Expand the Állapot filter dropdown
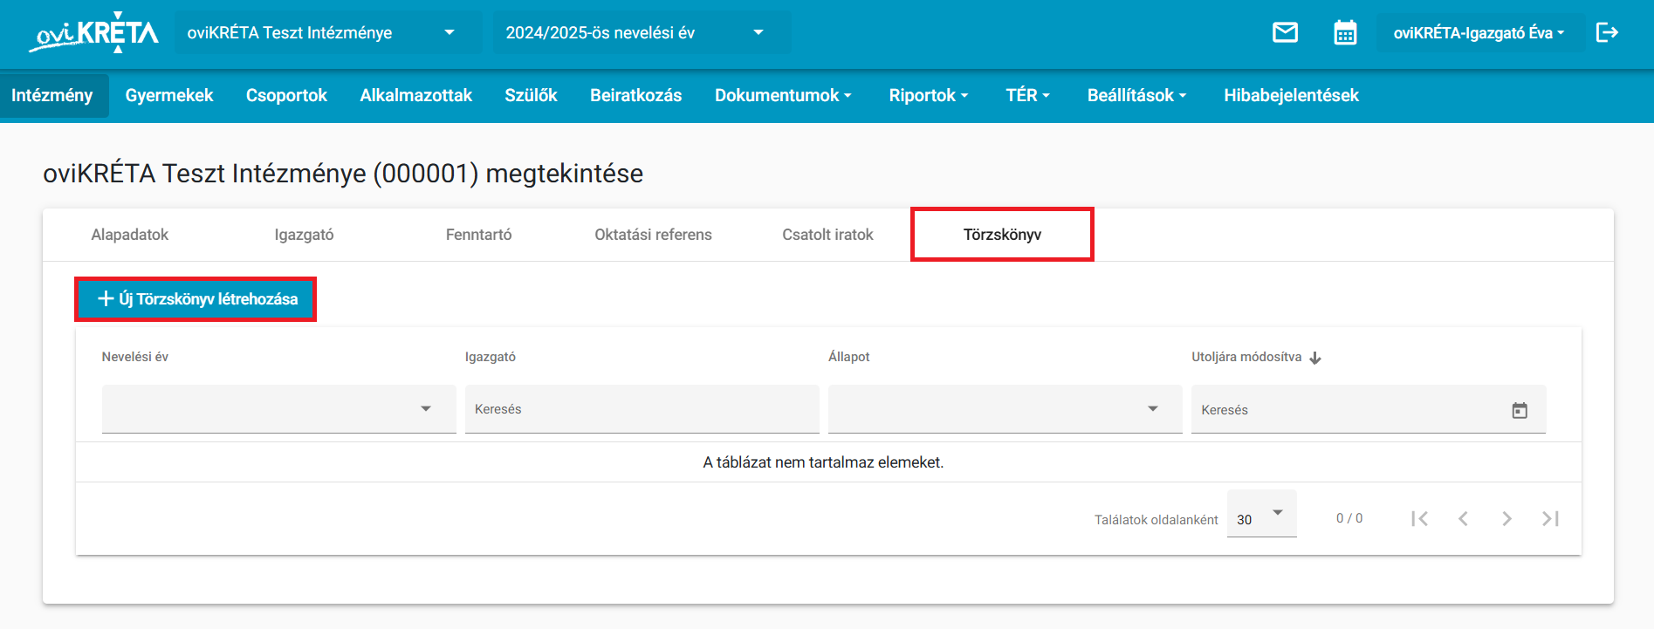The width and height of the screenshot is (1654, 629). pyautogui.click(x=1005, y=408)
